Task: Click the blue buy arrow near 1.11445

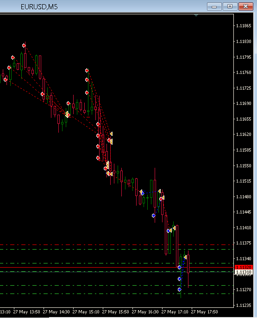Action: coord(154,215)
